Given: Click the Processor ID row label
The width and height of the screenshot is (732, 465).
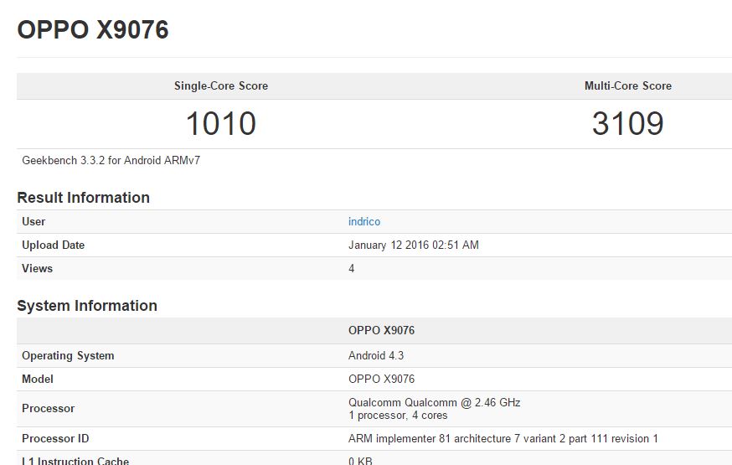Looking at the screenshot, I should point(55,439).
